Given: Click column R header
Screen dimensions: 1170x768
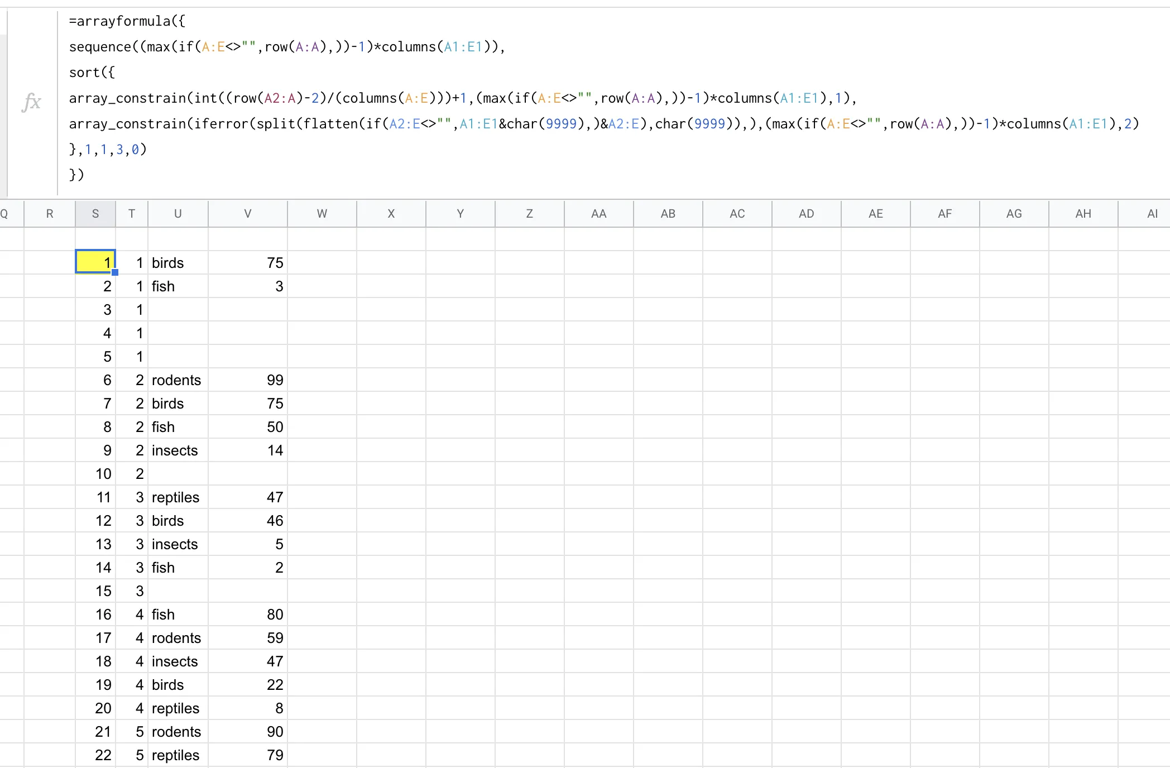Looking at the screenshot, I should coord(50,214).
